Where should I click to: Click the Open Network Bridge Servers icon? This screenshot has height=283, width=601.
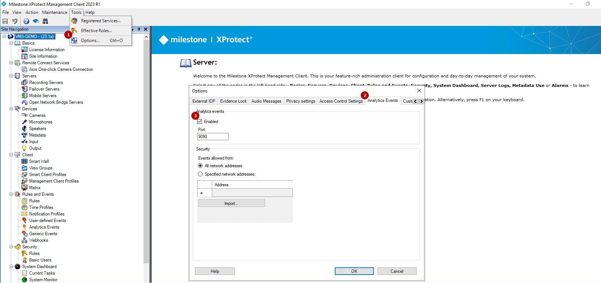coord(24,102)
